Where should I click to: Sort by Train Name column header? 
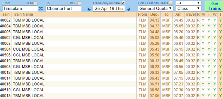pyautogui.click(x=23, y=14)
